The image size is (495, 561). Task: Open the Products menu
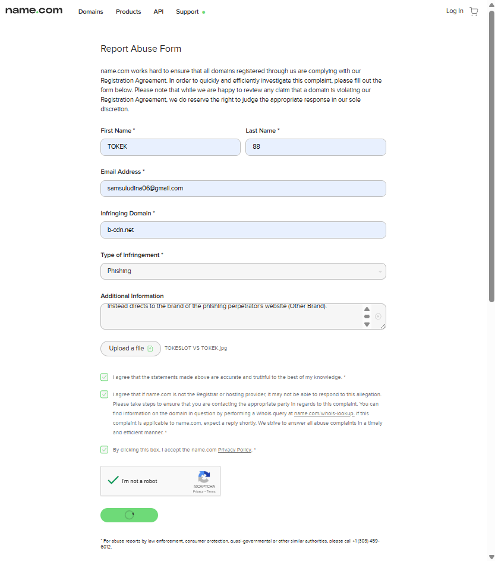[128, 12]
